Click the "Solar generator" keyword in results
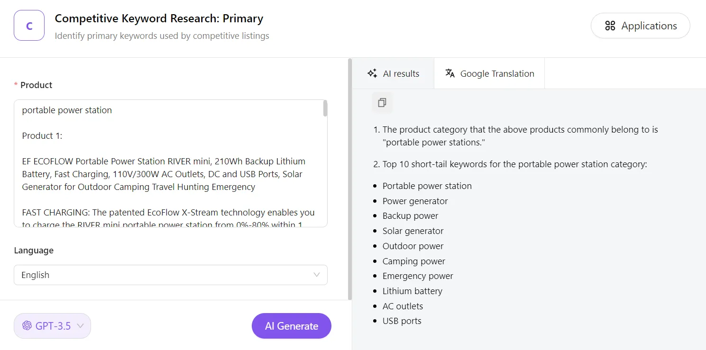706x350 pixels. tap(413, 231)
